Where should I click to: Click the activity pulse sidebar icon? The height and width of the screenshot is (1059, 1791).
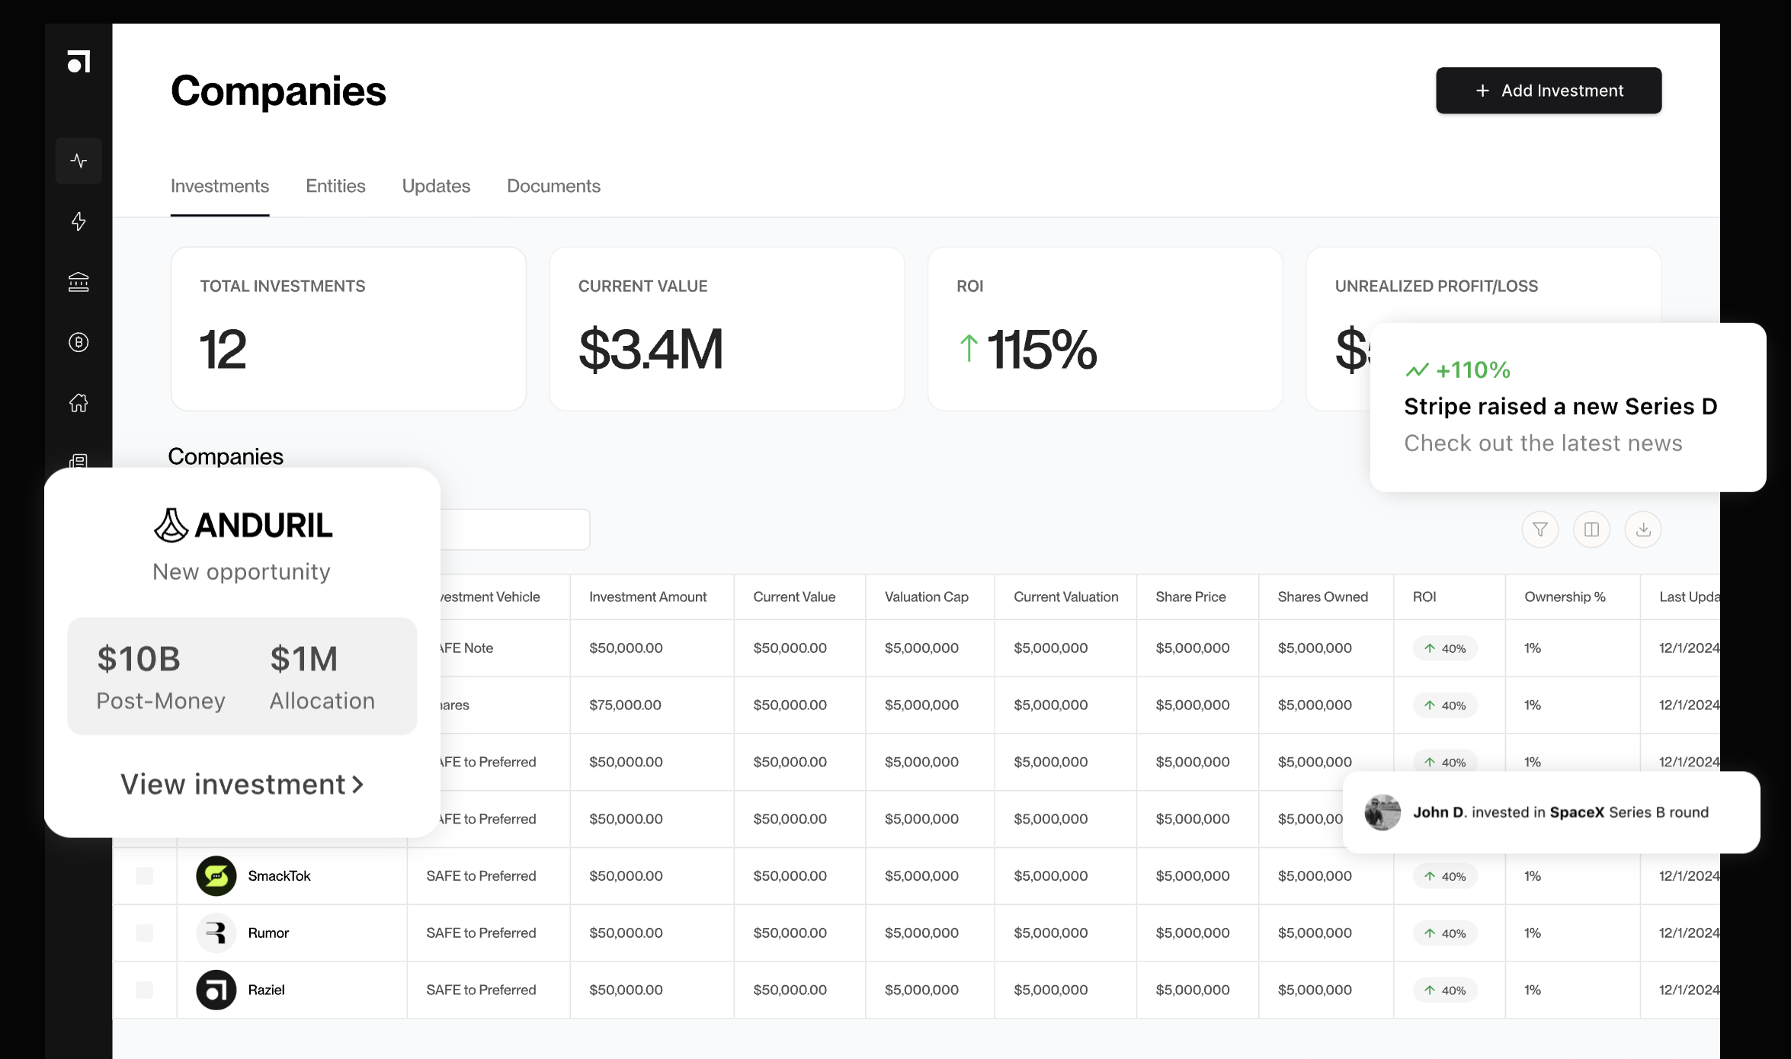pyautogui.click(x=78, y=161)
